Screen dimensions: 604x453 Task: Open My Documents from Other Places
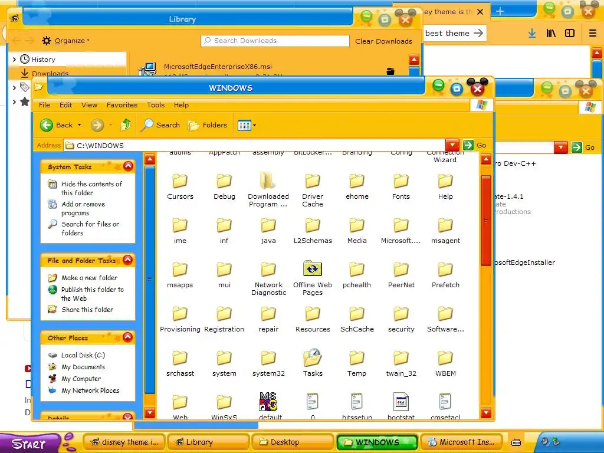coord(83,367)
